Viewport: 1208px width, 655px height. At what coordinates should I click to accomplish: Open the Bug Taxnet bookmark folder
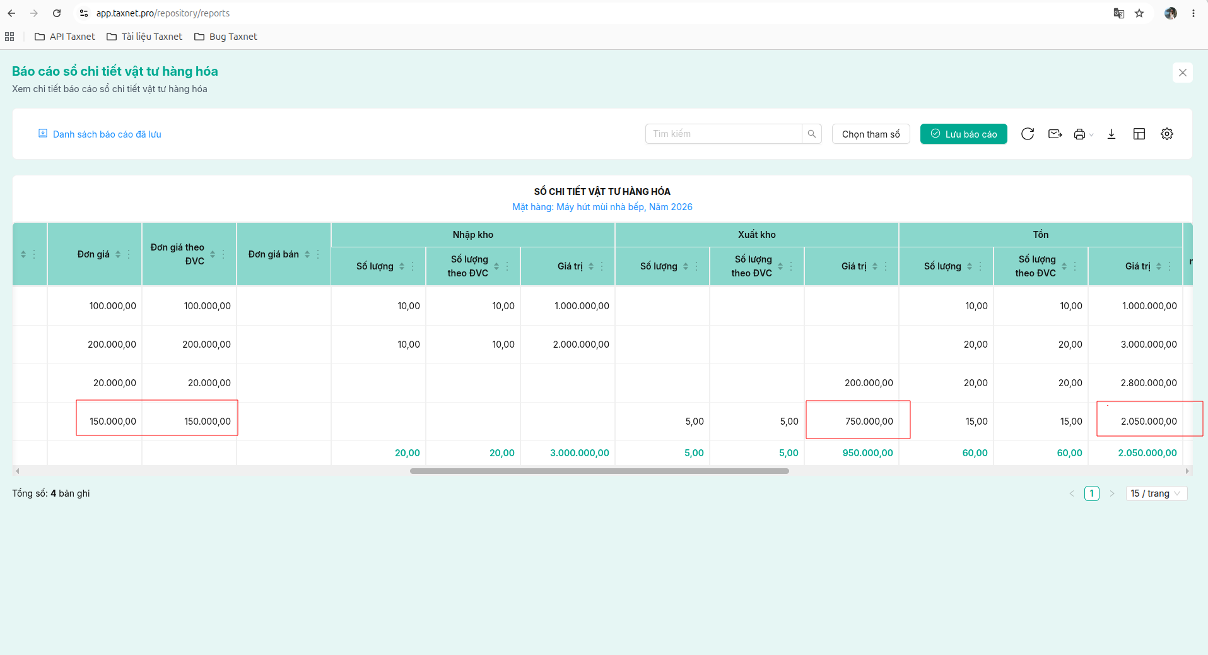226,37
